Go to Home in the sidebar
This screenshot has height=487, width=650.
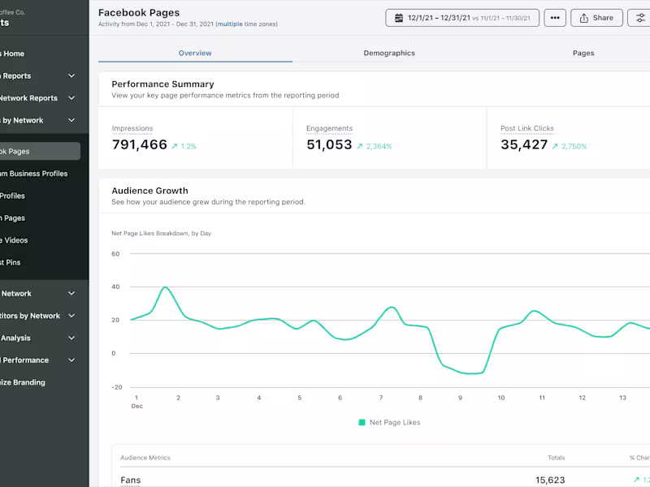pos(14,54)
